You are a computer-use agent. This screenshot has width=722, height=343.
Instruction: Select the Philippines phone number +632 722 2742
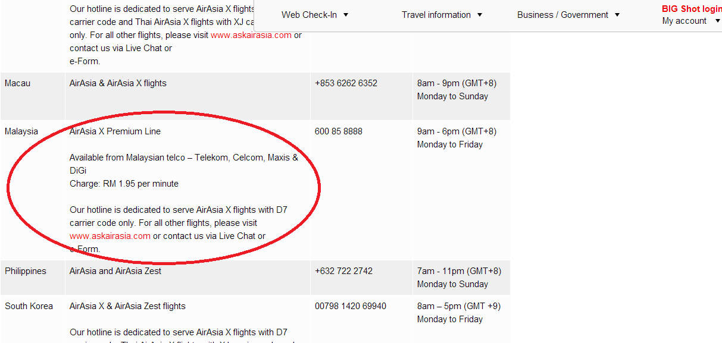point(343,271)
